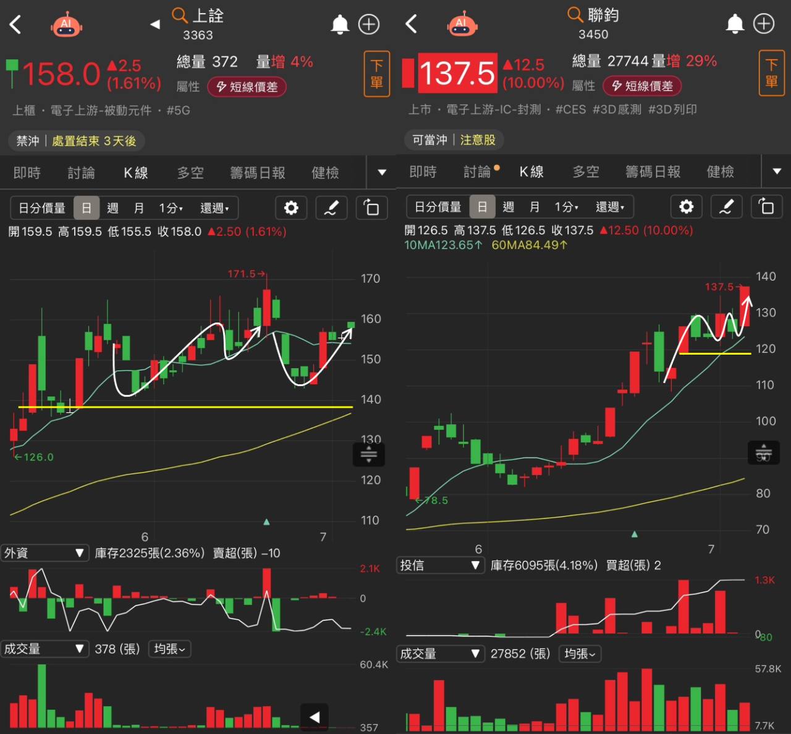Screen dimensions: 791x734
Task: Add 聯鈞 to watchlist with plus icon
Action: 764,23
